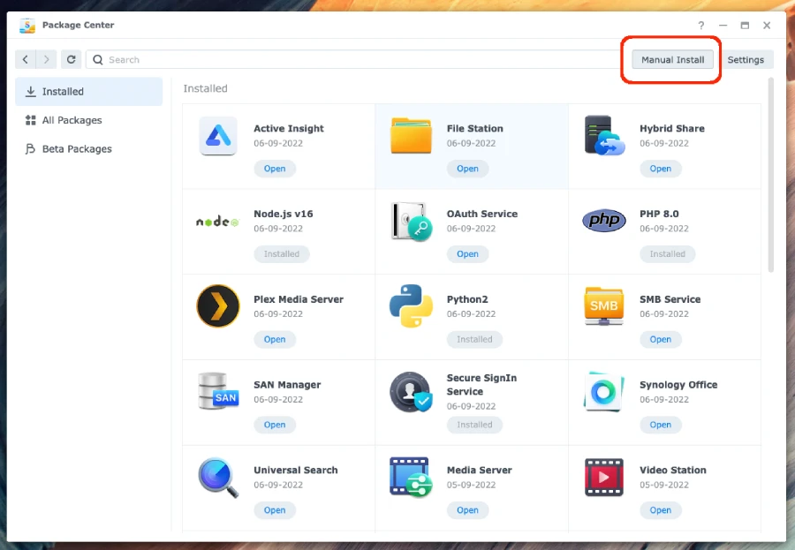Click the Manual Install button
The width and height of the screenshot is (795, 550).
[x=672, y=59]
